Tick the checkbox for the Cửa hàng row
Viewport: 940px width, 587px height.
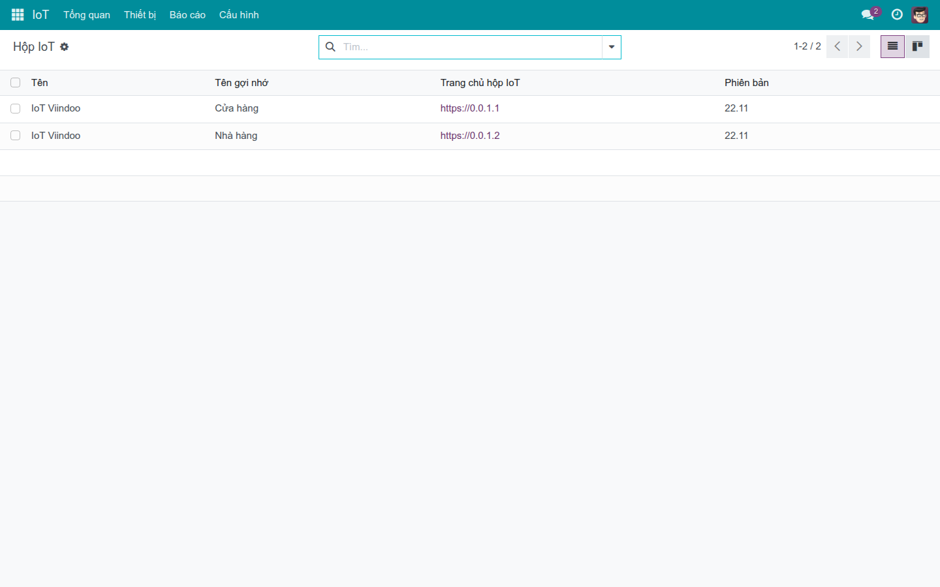pos(16,109)
